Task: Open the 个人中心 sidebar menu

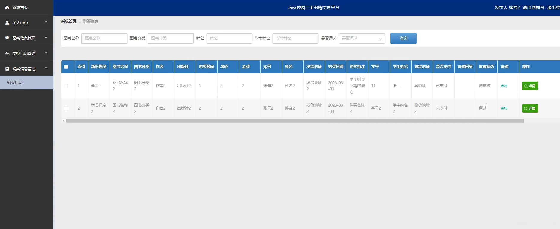Action: [x=26, y=23]
